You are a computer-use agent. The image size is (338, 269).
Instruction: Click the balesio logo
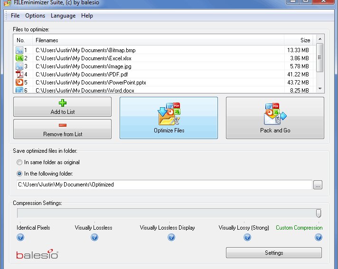pos(38,254)
